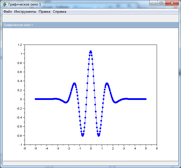The height and width of the screenshot is (168, 181).
Task: Open the Файл menu
Action: pos(8,12)
